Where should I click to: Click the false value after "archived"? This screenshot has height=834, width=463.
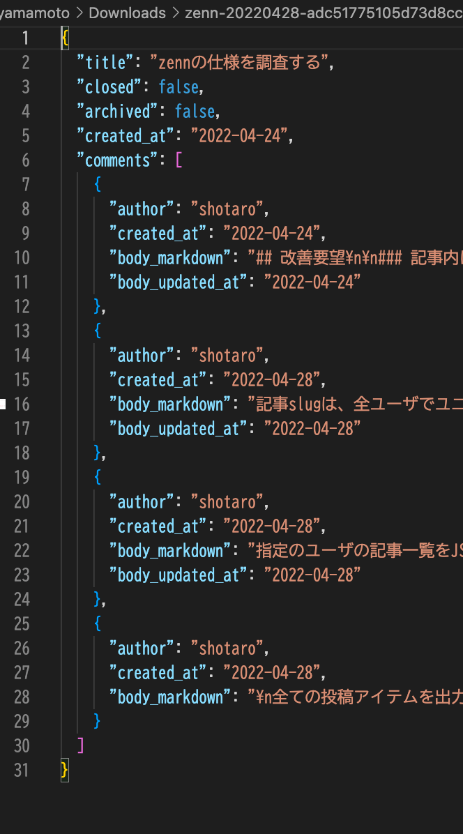point(195,112)
